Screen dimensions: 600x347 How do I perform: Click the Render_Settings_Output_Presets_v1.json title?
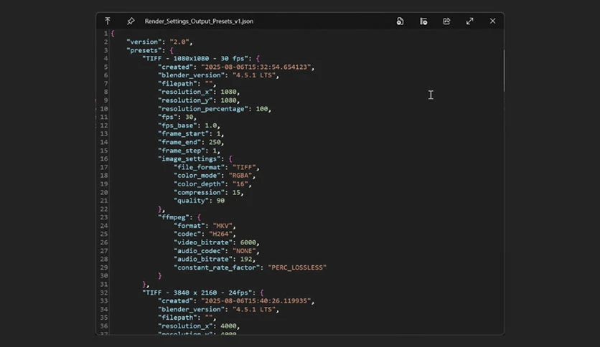(199, 22)
